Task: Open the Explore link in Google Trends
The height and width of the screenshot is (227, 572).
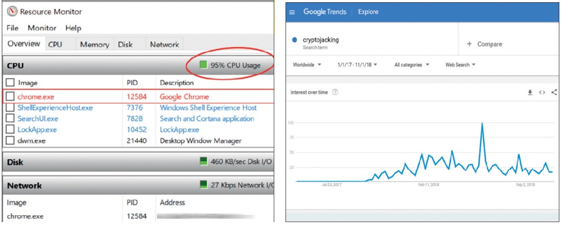Action: pyautogui.click(x=368, y=12)
